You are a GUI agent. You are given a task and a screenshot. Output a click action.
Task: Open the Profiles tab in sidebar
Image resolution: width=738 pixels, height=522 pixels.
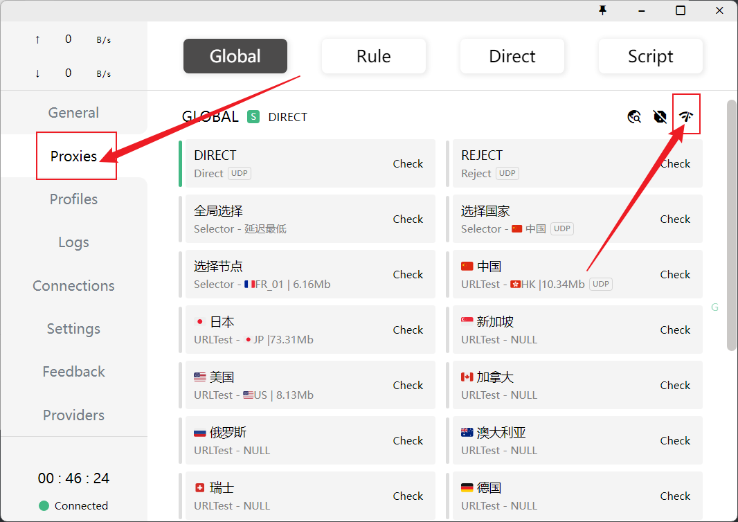[73, 199]
